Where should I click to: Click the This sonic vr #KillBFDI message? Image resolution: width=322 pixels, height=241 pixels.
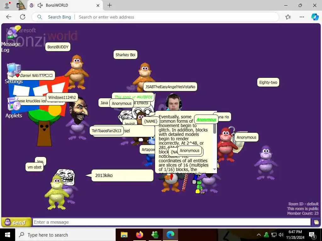tap(133, 97)
